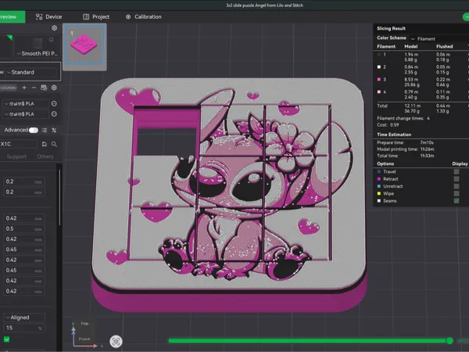This screenshot has height=352, width=469.
Task: Click the left panel vertical scrollbar
Action: coord(59,198)
